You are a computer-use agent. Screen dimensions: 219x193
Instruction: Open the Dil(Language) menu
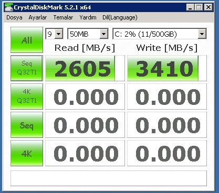pyautogui.click(x=120, y=17)
